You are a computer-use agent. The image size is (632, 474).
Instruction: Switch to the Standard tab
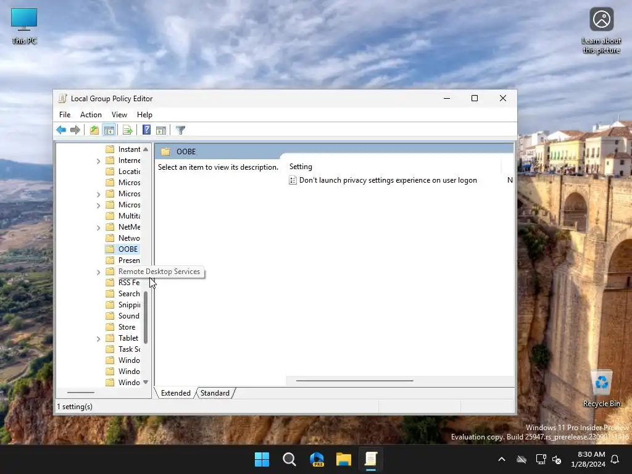tap(215, 393)
